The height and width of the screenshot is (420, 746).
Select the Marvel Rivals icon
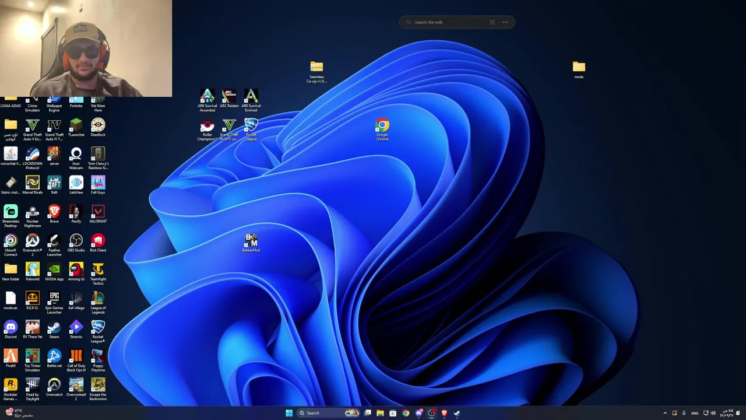[x=32, y=185]
